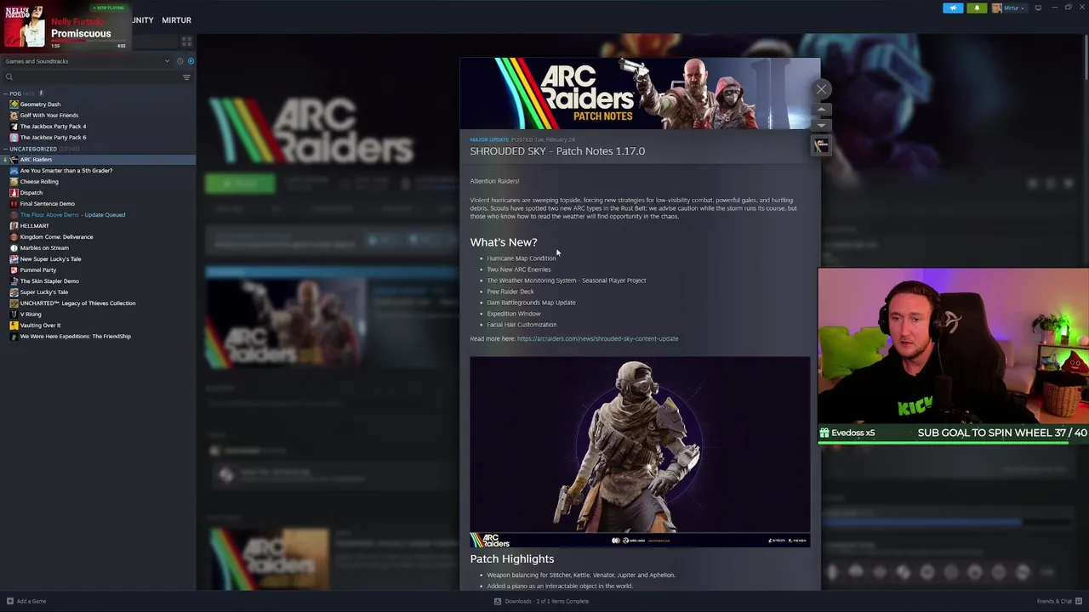Viewport: 1089px width, 612px height.
Task: Open the announcements megaphone button
Action: 953,8
